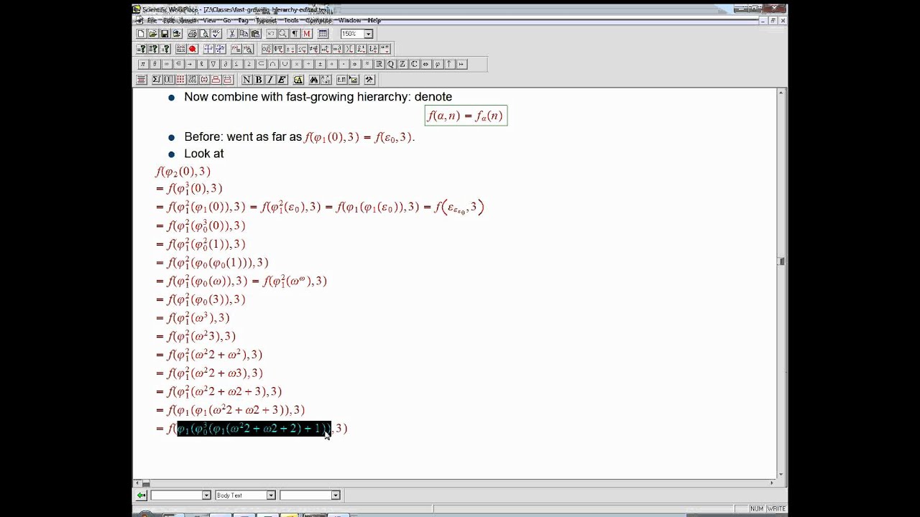Screen dimensions: 920x517
Task: Click the Copy icon
Action: [x=244, y=34]
